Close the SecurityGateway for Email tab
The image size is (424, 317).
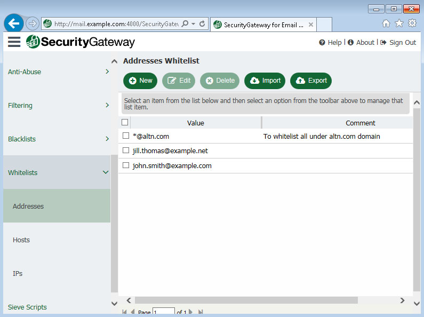[x=311, y=25]
